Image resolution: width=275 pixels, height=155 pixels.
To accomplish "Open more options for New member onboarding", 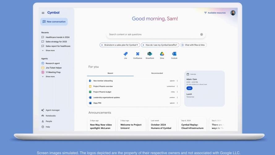I will pos(177,81).
